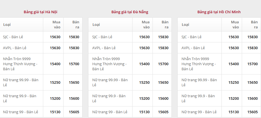Select the 15250 buy price in Hồ Chí Minh table
This screenshot has height=118, width=261.
pyautogui.click(x=234, y=82)
